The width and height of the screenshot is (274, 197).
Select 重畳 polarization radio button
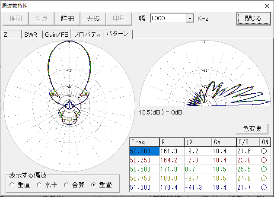click(x=93, y=185)
